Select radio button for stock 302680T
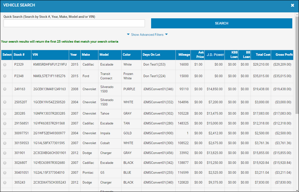The image size is (299, 192). 5,163
